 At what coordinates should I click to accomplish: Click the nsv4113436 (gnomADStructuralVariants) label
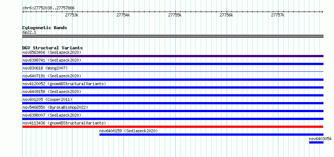64,123
